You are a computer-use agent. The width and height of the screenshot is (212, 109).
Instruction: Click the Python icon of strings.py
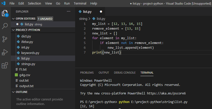[x=18, y=64]
